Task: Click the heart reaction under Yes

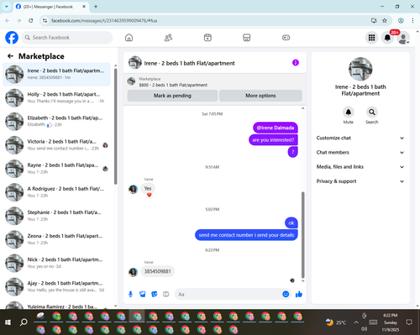Action: (x=150, y=195)
